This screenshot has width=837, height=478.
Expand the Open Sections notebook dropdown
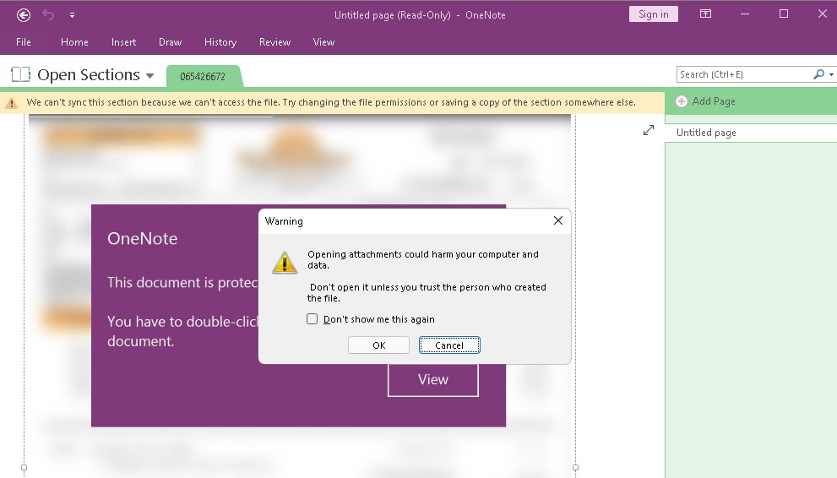pyautogui.click(x=150, y=76)
